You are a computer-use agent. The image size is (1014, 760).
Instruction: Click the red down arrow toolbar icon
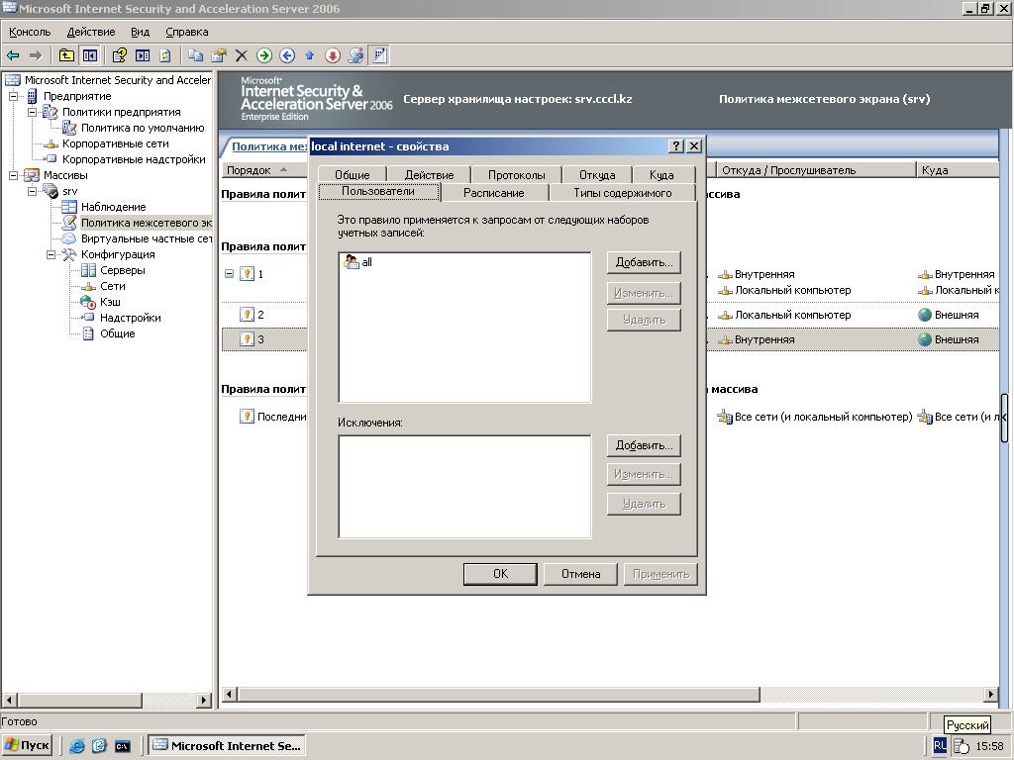(x=333, y=55)
